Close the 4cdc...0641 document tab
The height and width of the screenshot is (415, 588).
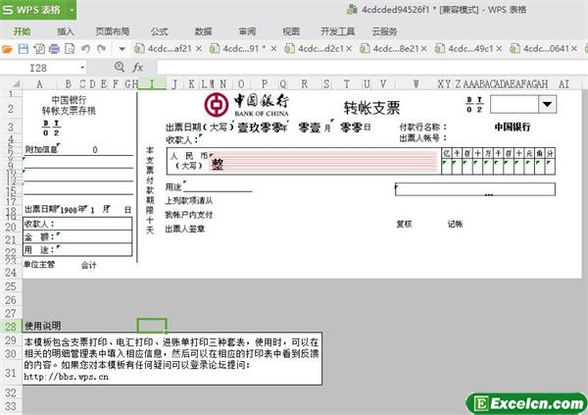coord(574,49)
